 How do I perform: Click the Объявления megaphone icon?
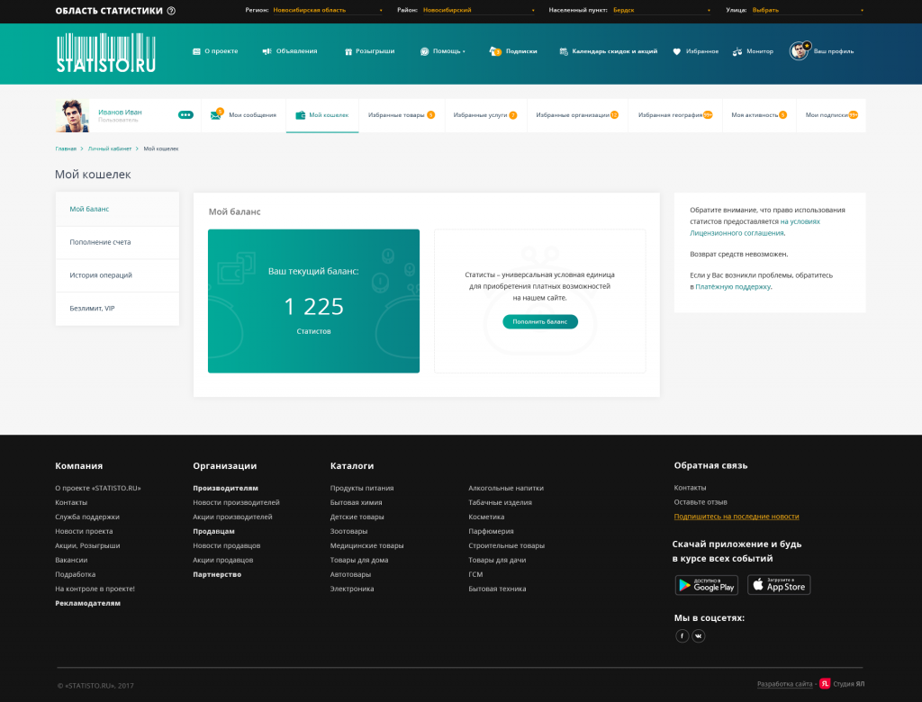click(x=267, y=51)
